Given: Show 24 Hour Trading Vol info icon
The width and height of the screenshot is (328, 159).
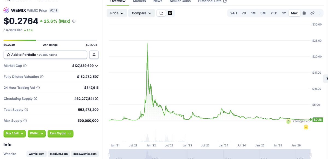Looking at the screenshot, I should click(x=38, y=88).
